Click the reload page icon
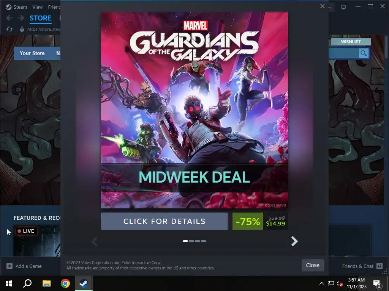The image size is (389, 291). [x=9, y=29]
